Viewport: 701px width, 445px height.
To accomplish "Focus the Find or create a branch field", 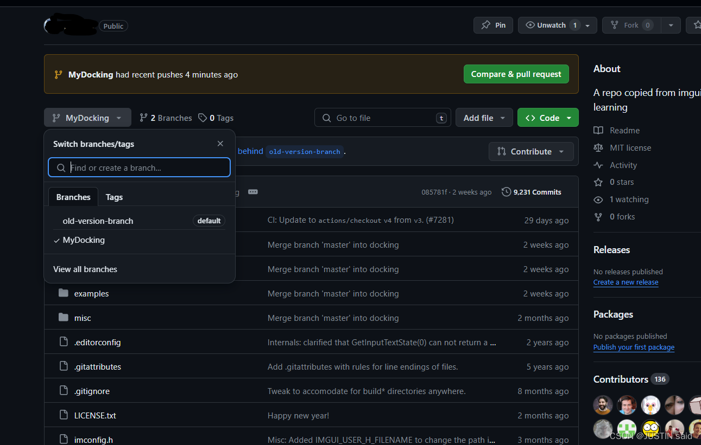I will point(140,167).
